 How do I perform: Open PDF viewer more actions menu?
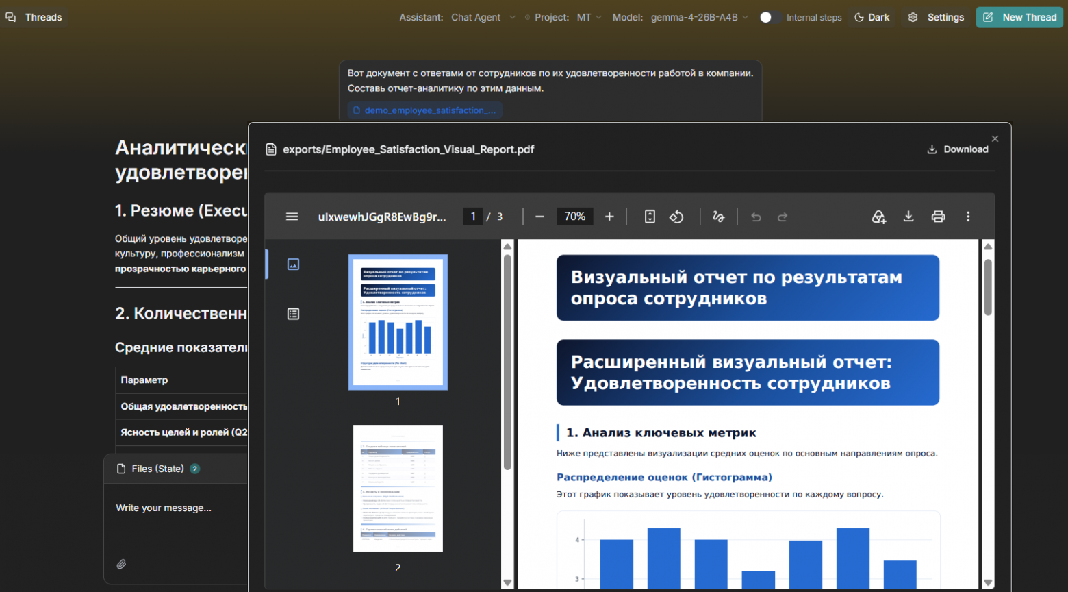[968, 217]
